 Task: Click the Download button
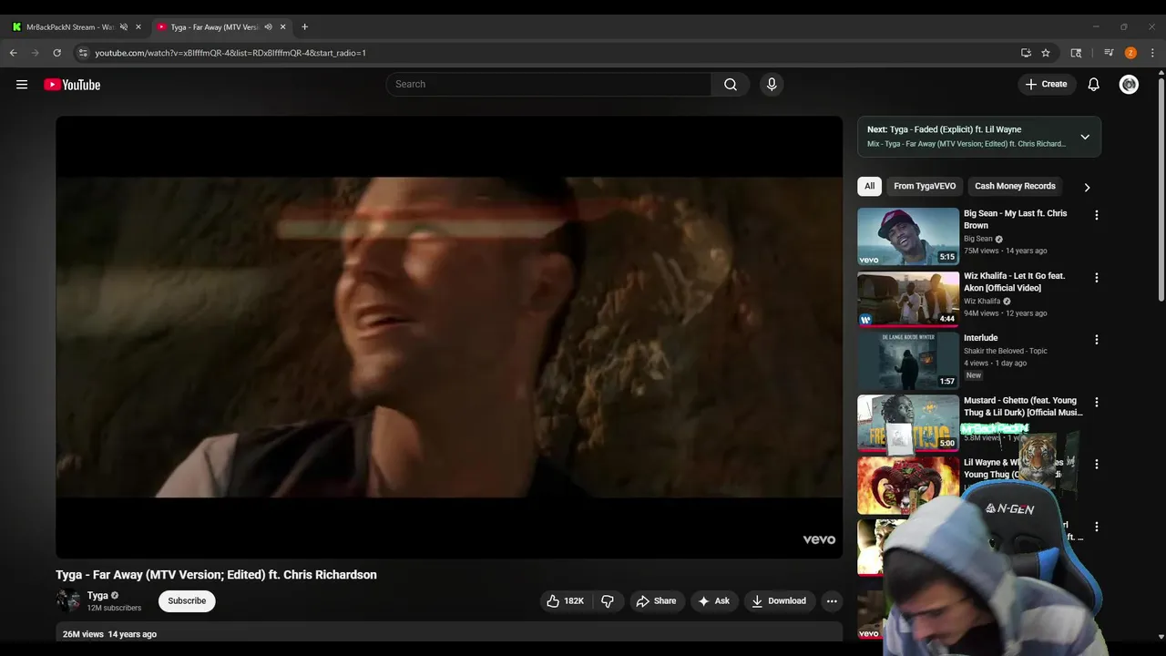coord(779,601)
